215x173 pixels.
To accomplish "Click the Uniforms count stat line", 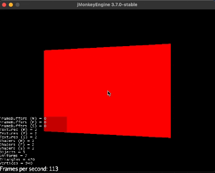I will [x=14, y=156].
